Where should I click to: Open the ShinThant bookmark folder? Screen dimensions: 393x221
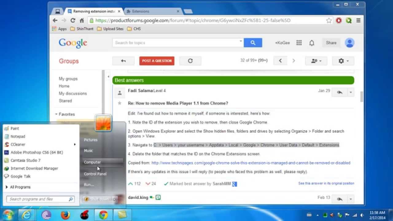tap(82, 29)
